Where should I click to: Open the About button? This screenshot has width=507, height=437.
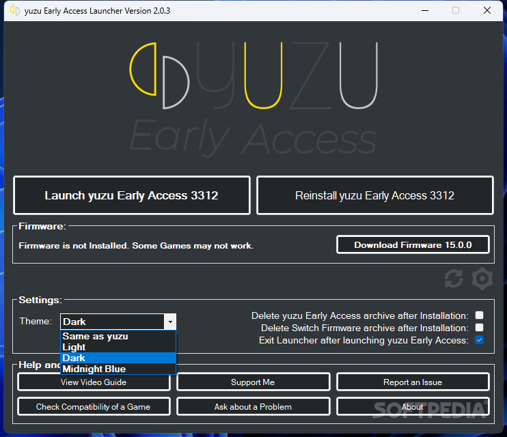pyautogui.click(x=413, y=407)
